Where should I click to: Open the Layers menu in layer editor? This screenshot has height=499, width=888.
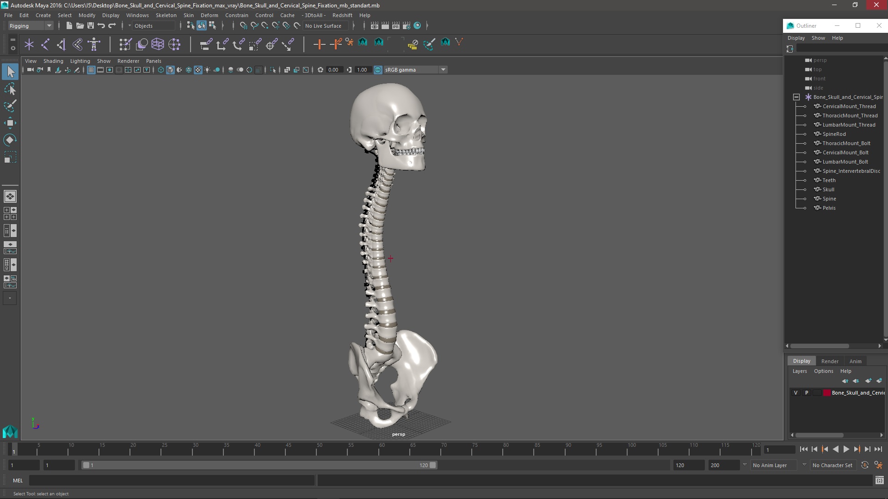(x=799, y=371)
